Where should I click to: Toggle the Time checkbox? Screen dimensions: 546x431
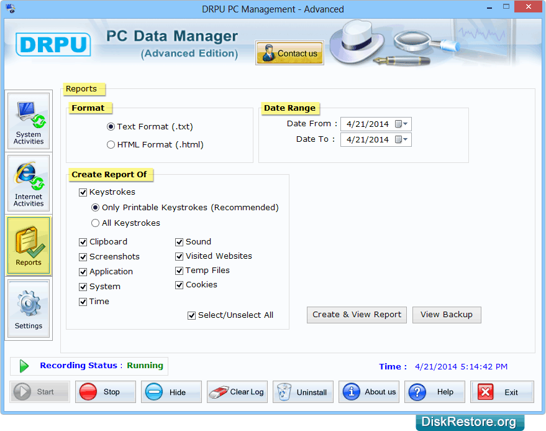pos(83,302)
